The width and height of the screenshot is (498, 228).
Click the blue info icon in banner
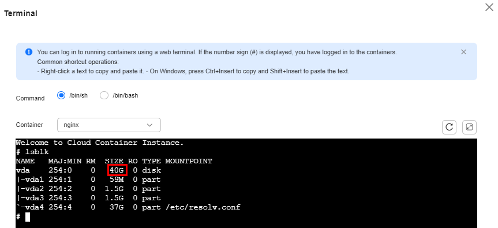(29, 52)
